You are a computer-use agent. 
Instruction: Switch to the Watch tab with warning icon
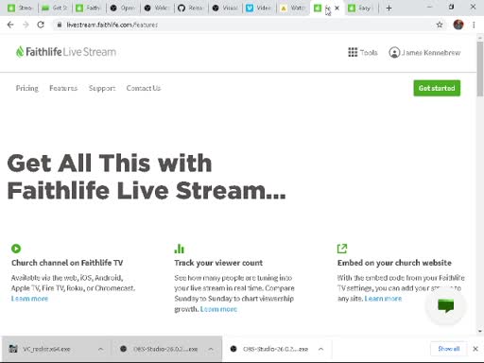292,9
